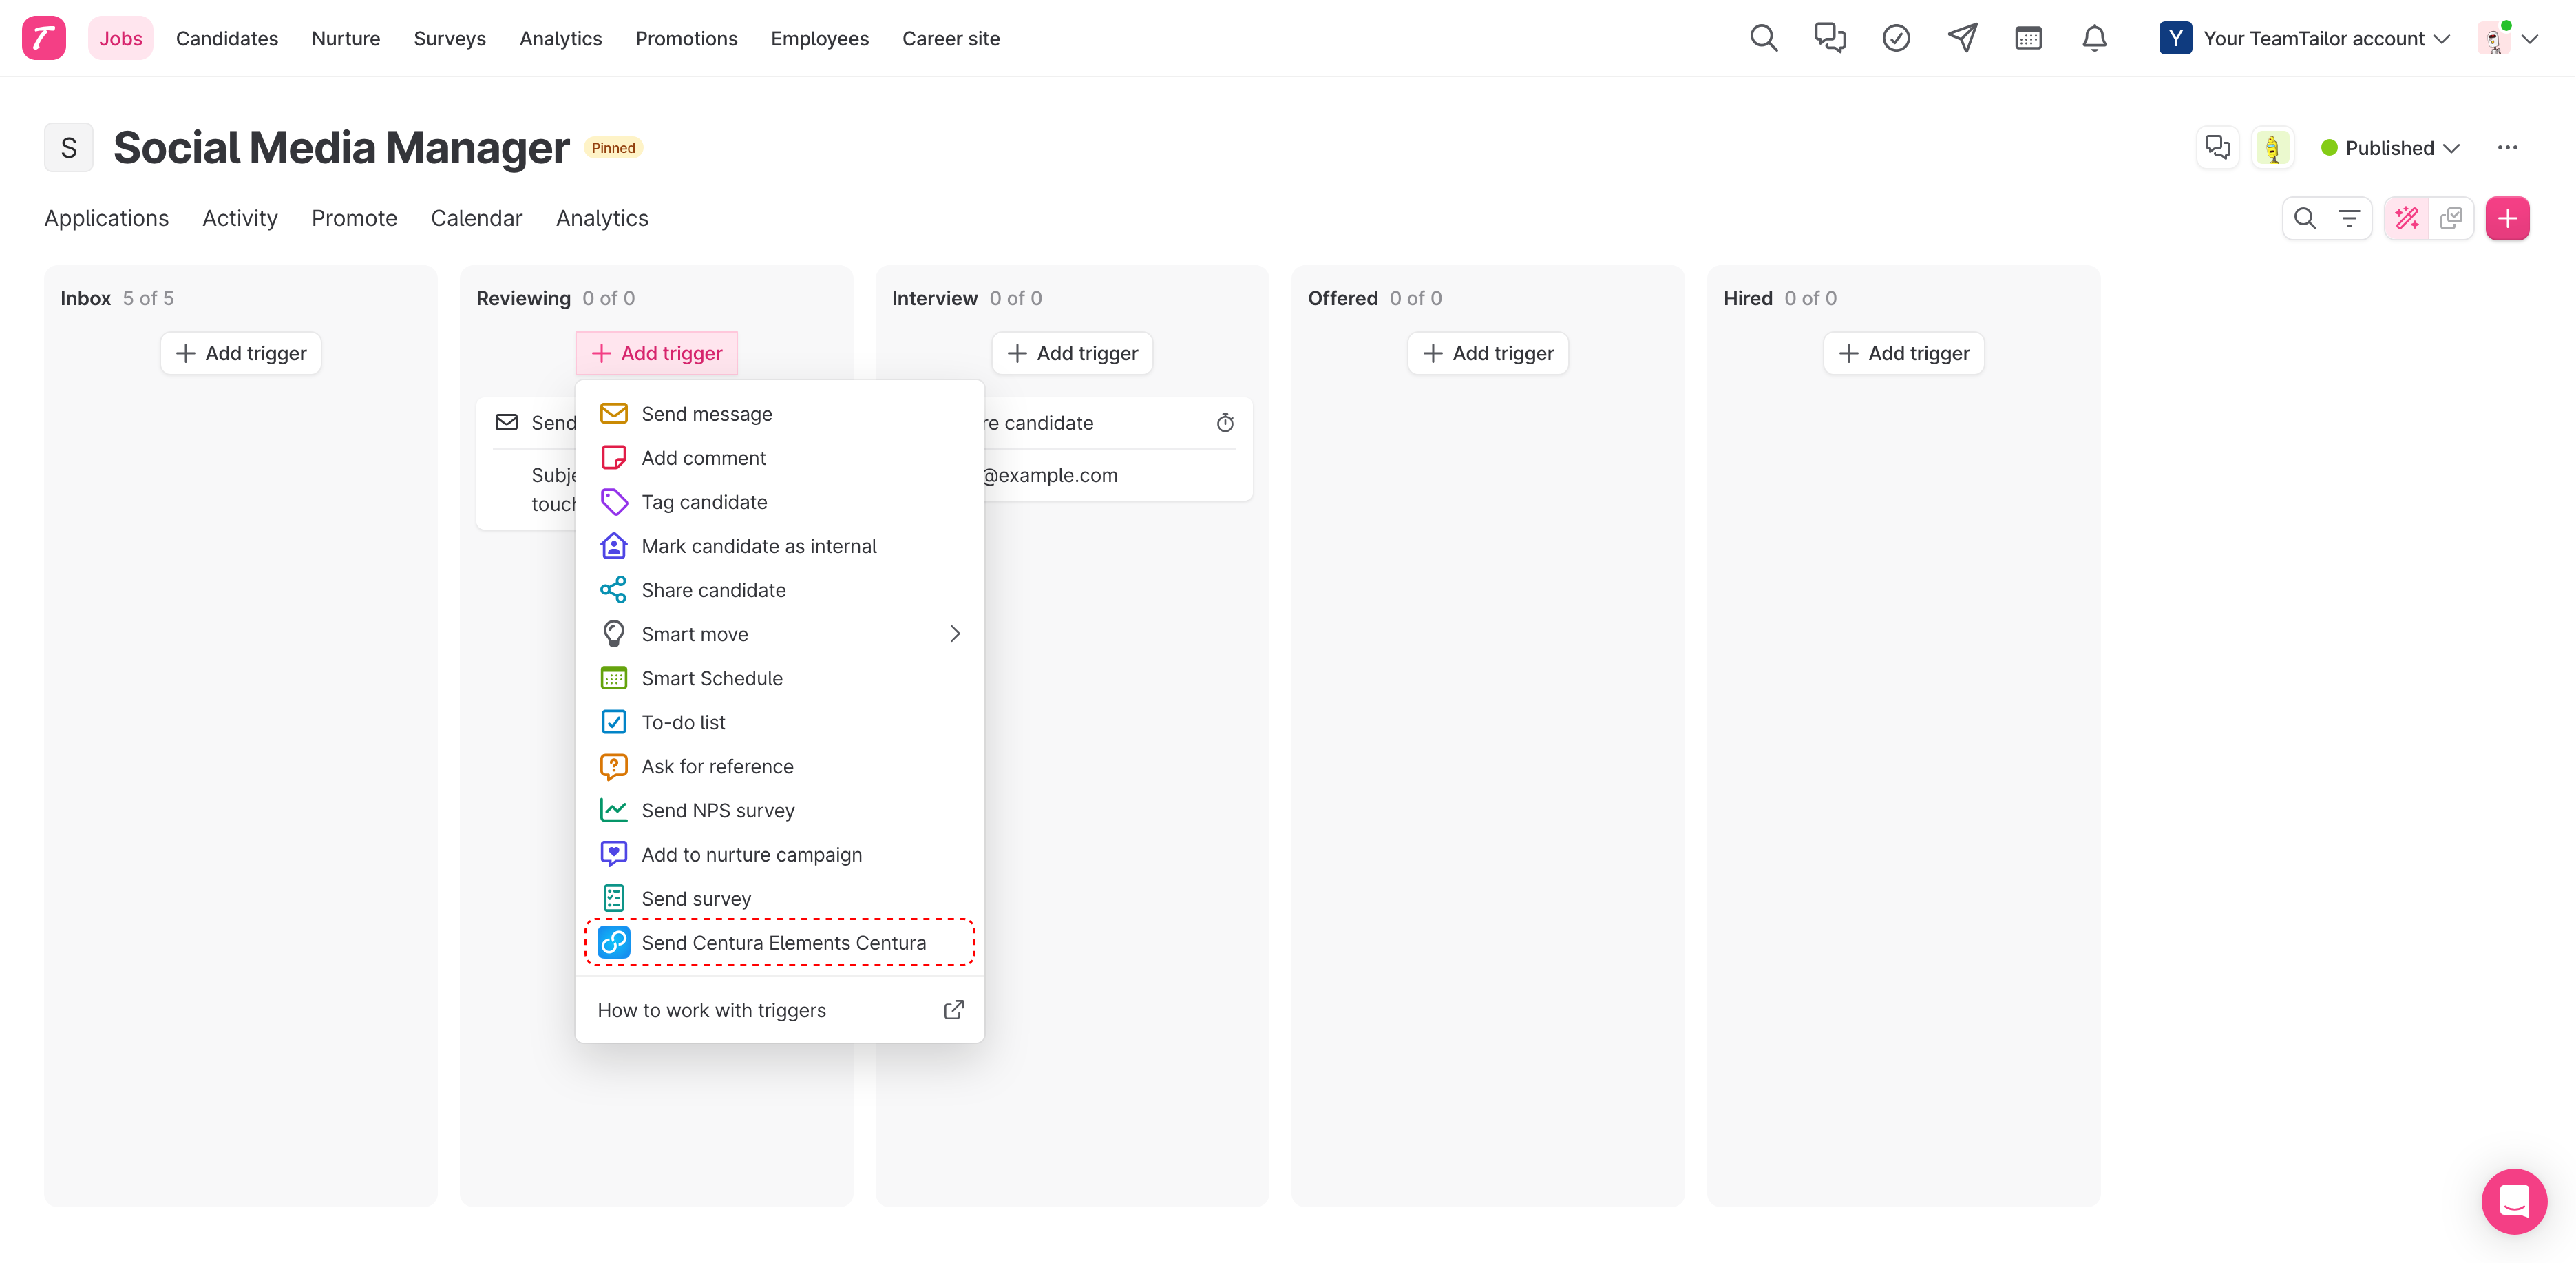Screen dimensions: 2576x1263
Task: Open the Surveys nav tab
Action: 450,38
